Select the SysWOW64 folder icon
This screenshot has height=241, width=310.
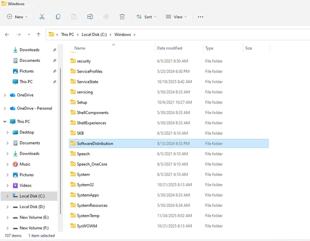[73, 226]
